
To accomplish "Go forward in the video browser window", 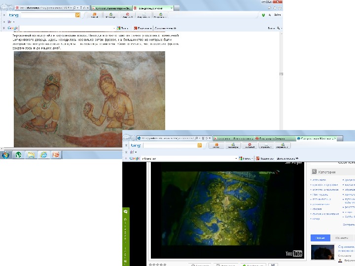I will point(134,138).
